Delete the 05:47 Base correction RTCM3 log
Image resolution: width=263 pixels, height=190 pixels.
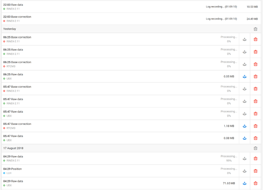(x=256, y=126)
